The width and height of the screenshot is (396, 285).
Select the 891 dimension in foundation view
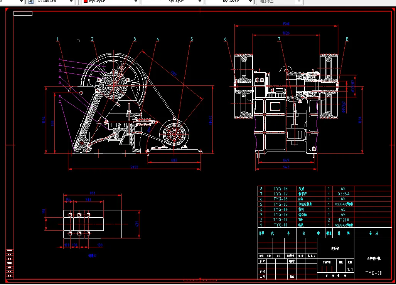(93, 193)
